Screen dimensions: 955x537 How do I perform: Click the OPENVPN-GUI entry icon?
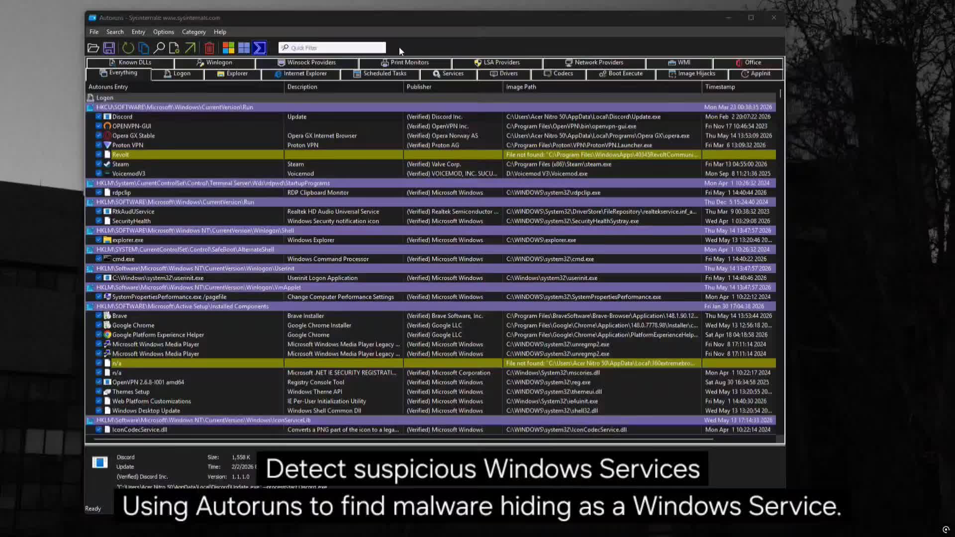point(107,126)
